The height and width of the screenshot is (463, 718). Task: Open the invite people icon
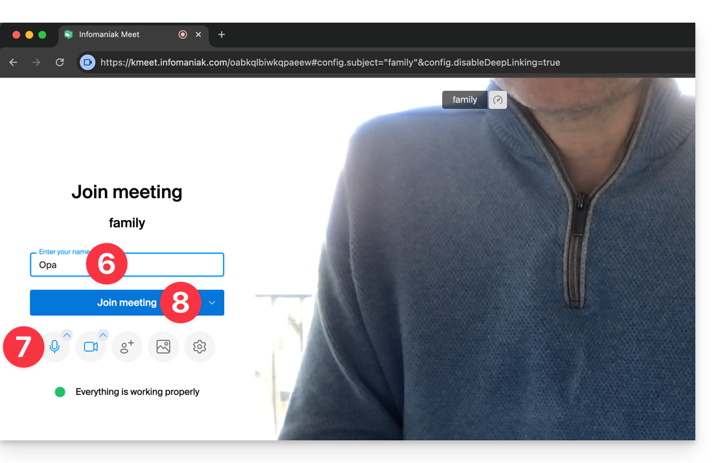127,347
